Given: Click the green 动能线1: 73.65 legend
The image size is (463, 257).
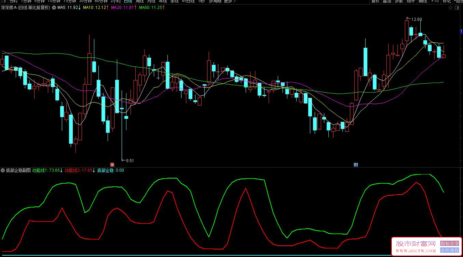Looking at the screenshot, I should pos(47,170).
